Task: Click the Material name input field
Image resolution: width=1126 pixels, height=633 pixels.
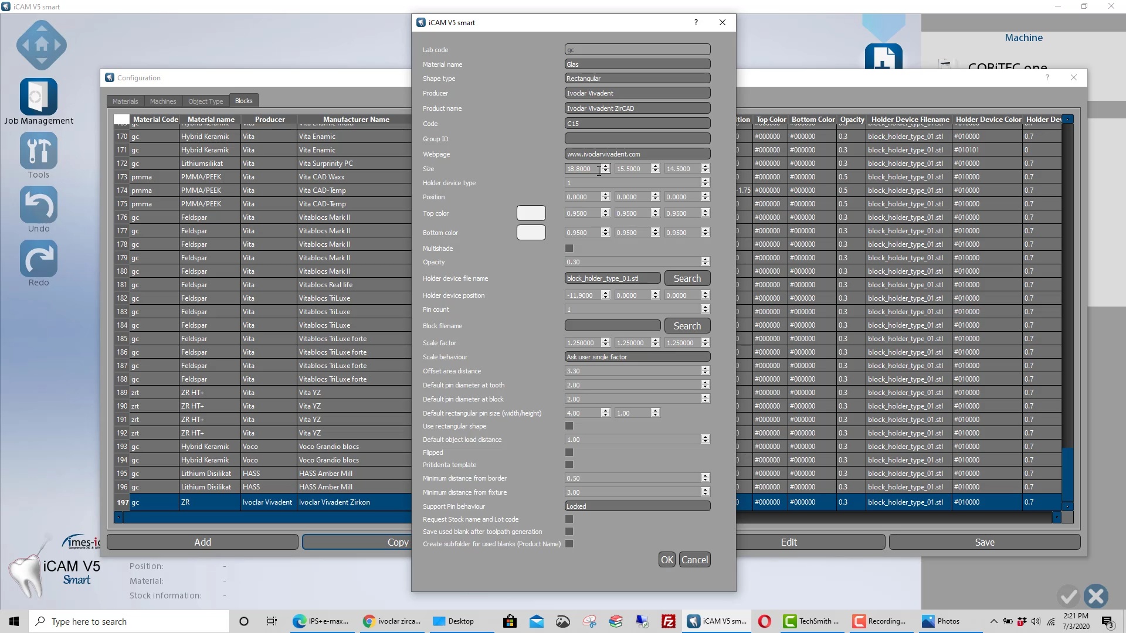Action: tap(637, 64)
